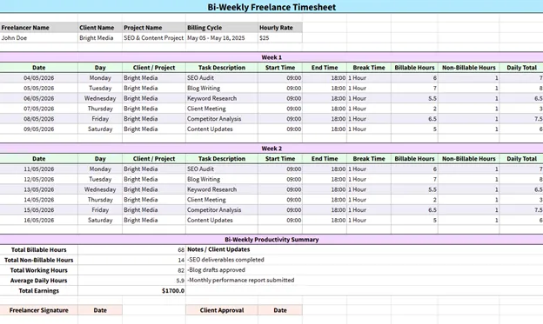The height and width of the screenshot is (324, 543).
Task: Click the 04/05/2026 date cell
Action: [x=39, y=78]
